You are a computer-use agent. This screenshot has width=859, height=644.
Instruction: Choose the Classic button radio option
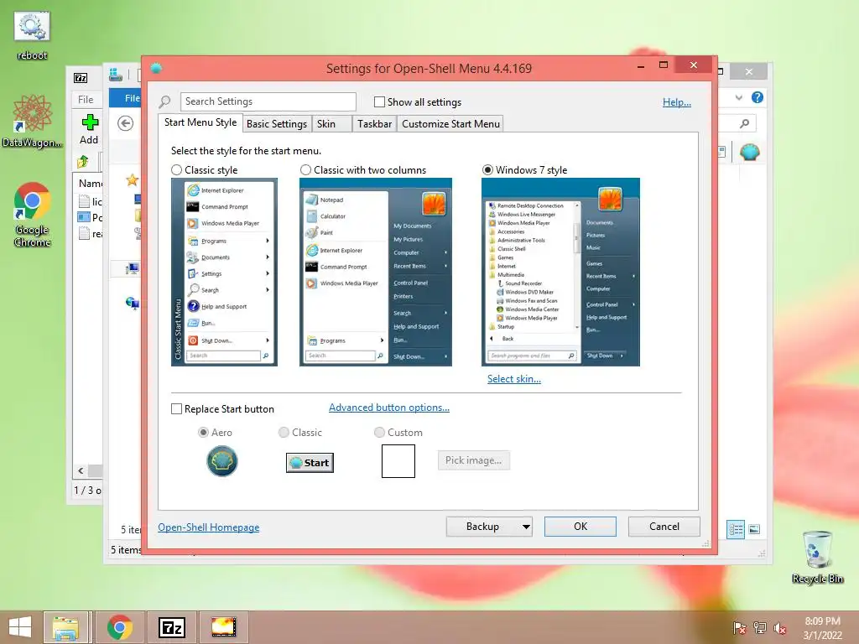click(284, 433)
